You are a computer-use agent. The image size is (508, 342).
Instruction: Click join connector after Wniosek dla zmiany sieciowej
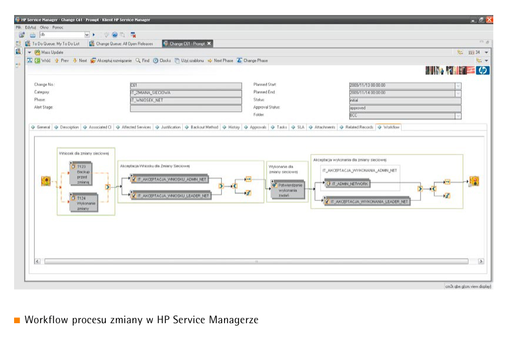(x=108, y=187)
